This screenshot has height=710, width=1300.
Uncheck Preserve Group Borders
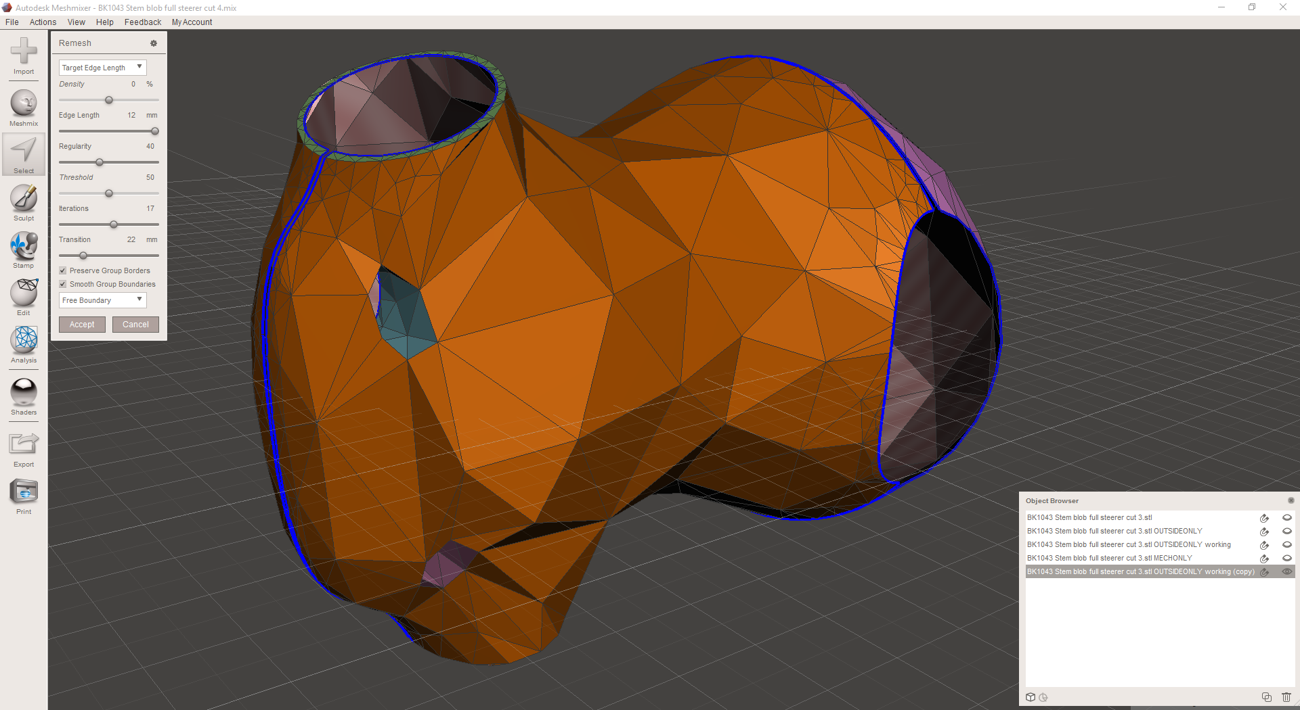click(x=63, y=270)
